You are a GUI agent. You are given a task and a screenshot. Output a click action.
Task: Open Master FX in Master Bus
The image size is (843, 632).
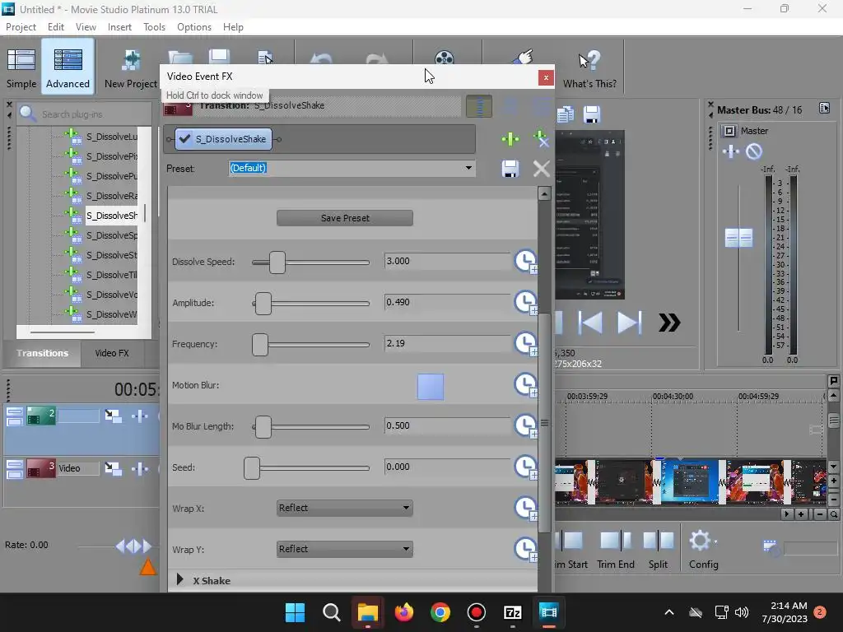731,151
